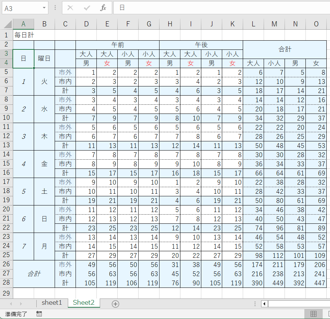Viewport: 330px width, 319px height.
Task: Select cell A1 containing 毎日計
Action: coord(23,36)
